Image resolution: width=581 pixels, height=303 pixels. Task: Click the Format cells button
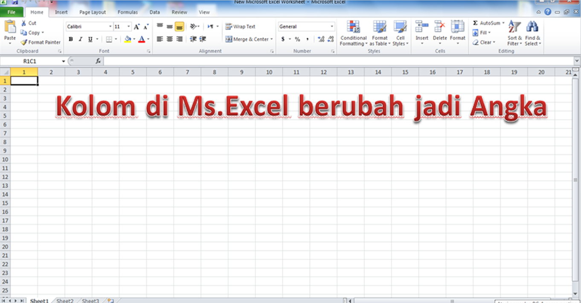[458, 33]
